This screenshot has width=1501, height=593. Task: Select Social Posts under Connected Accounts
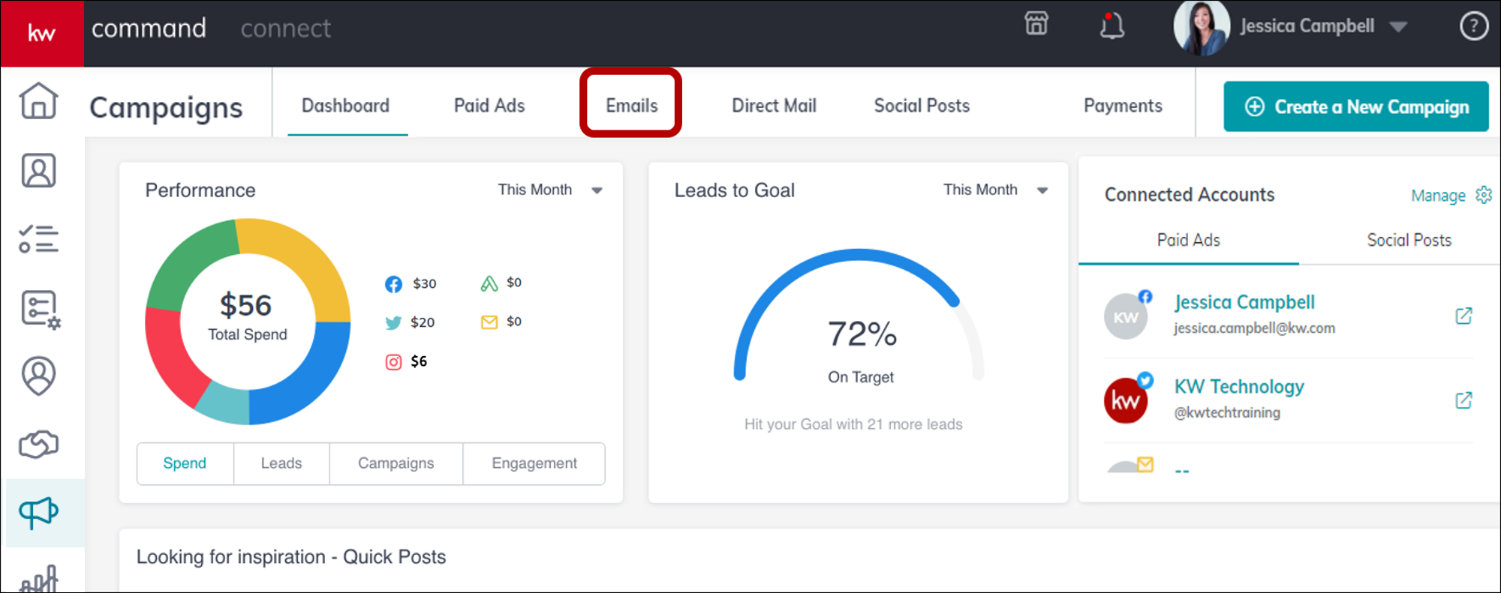1409,240
